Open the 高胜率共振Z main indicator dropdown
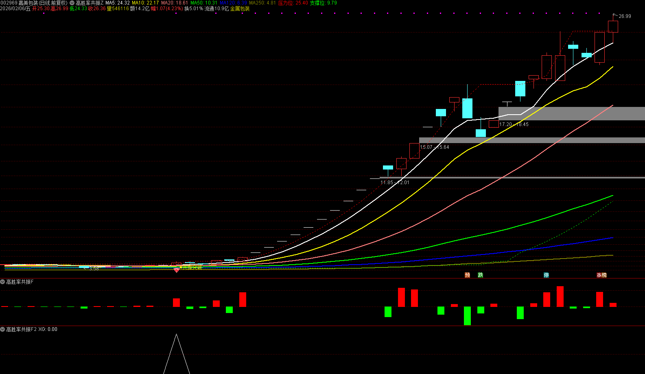Screen dimensions: 645x374 72,3
